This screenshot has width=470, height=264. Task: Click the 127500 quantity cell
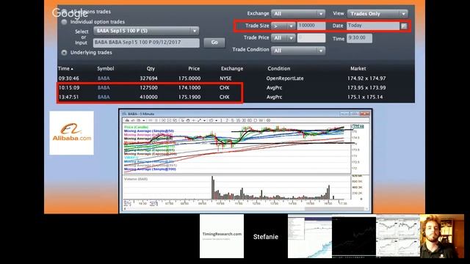pyautogui.click(x=148, y=88)
